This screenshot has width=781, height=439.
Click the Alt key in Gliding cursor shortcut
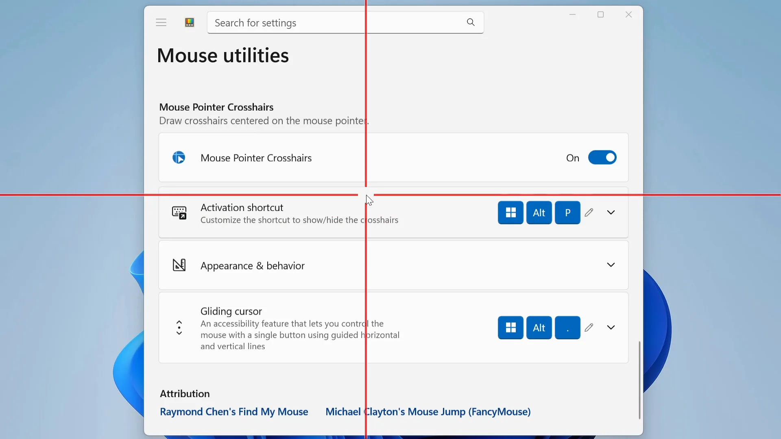(x=539, y=328)
